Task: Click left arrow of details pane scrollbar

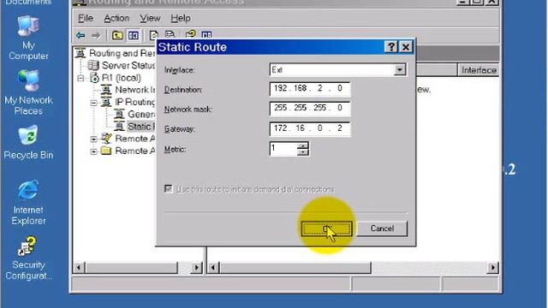Action: [x=213, y=268]
